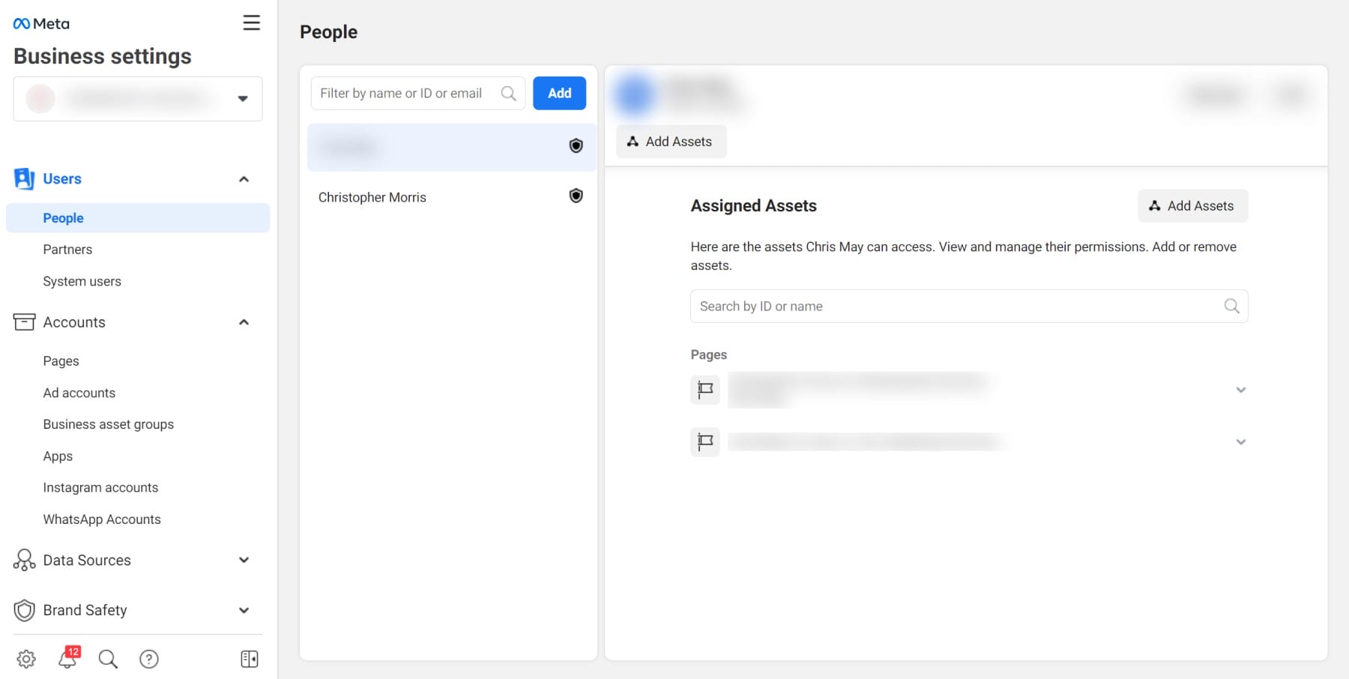Click Add Assets in Assigned Assets section

1192,206
